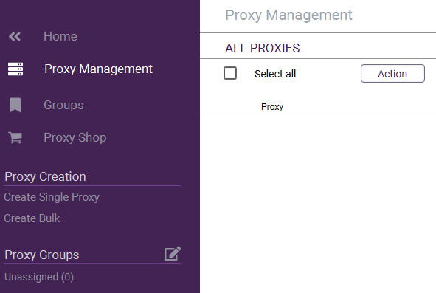The height and width of the screenshot is (293, 436).
Task: Click the Proxy Management server icon
Action: coord(15,69)
